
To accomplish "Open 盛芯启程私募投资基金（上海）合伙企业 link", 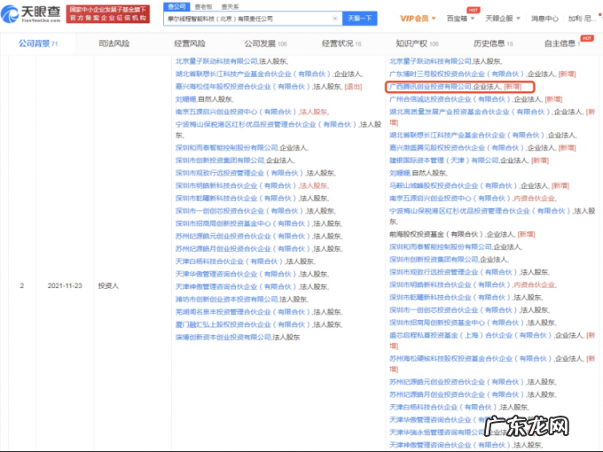I will (470, 335).
